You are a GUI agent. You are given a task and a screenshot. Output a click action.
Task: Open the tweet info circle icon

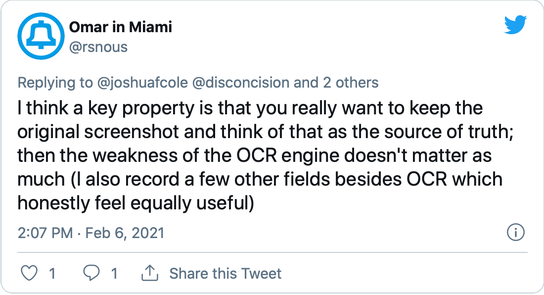[x=515, y=233]
